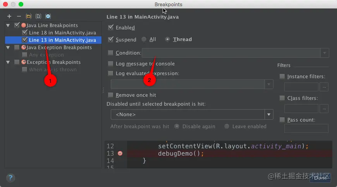
Task: Select Line 18 in MainActivity.java row
Action: [53, 33]
